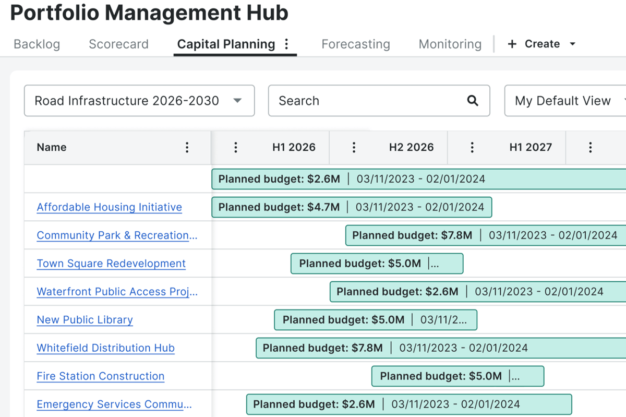This screenshot has width=626, height=417.
Task: Click the search magnifier icon
Action: coord(473,101)
